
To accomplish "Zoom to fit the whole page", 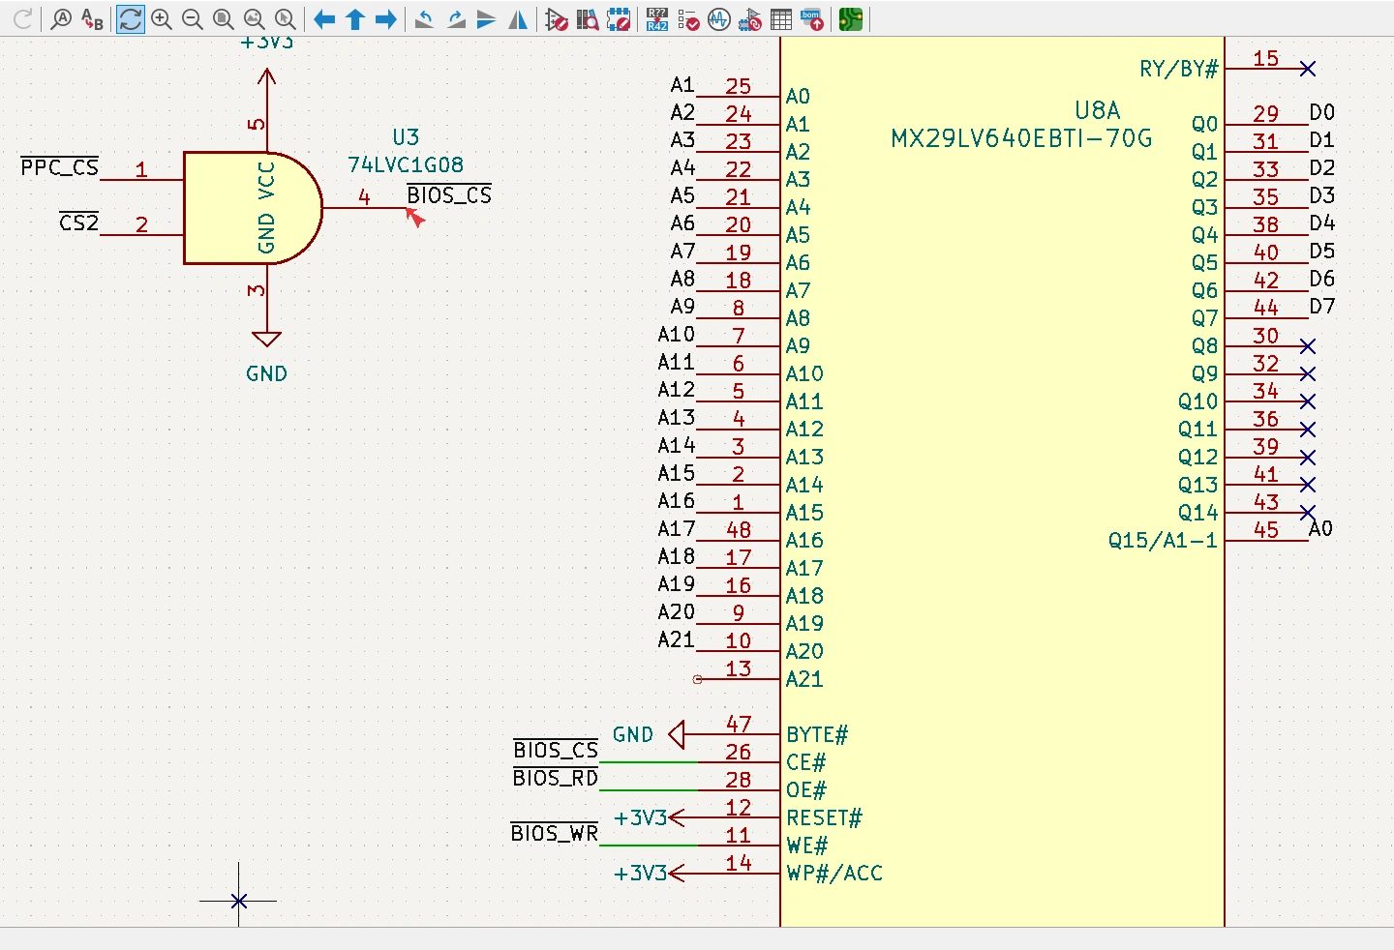I will click(224, 19).
